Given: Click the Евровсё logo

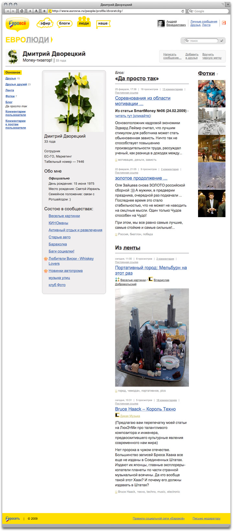Looking at the screenshot, I should click(17, 24).
